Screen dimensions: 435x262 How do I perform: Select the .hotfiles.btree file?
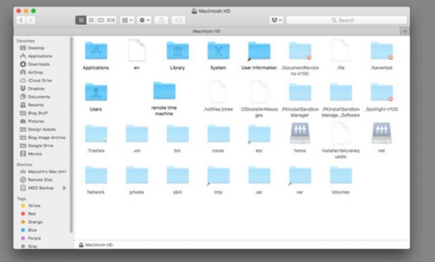pyautogui.click(x=219, y=92)
